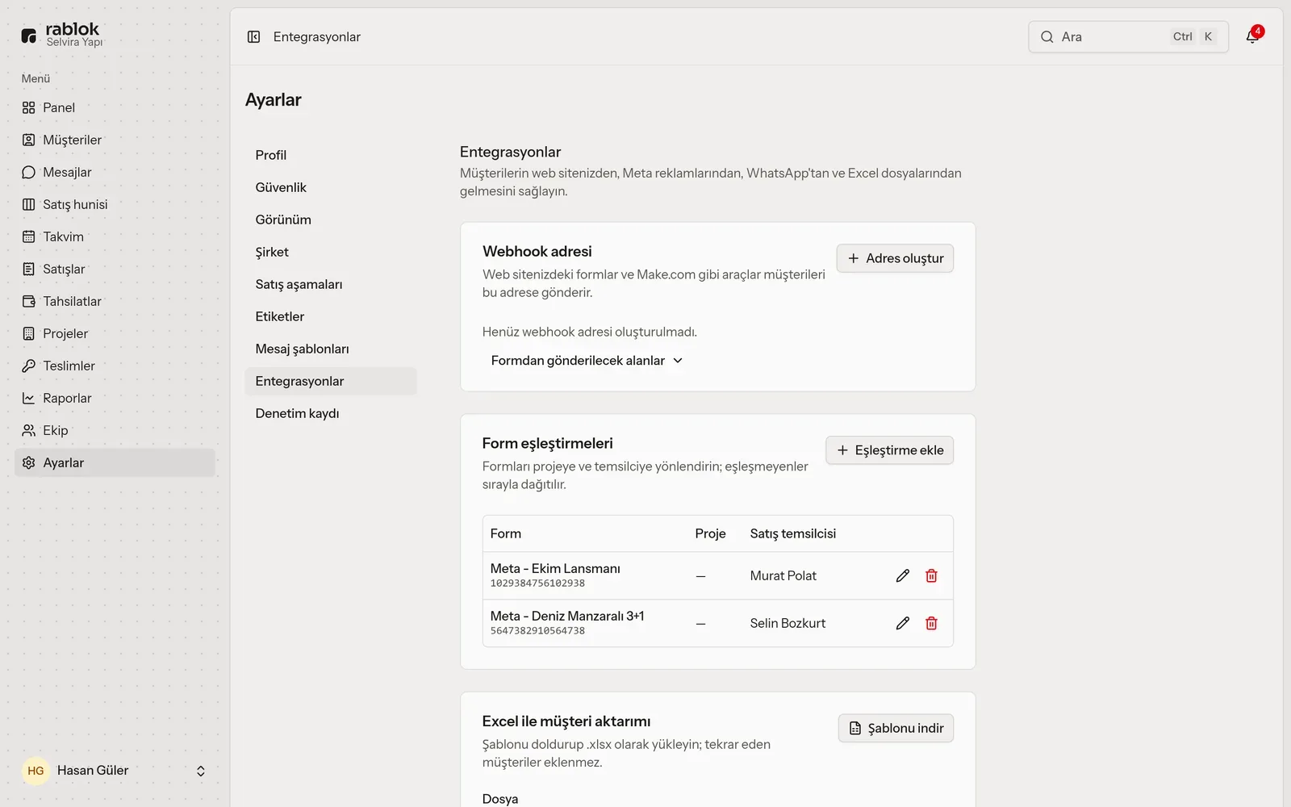Go to Müşteriler in the sidebar
The height and width of the screenshot is (807, 1291).
coord(115,140)
